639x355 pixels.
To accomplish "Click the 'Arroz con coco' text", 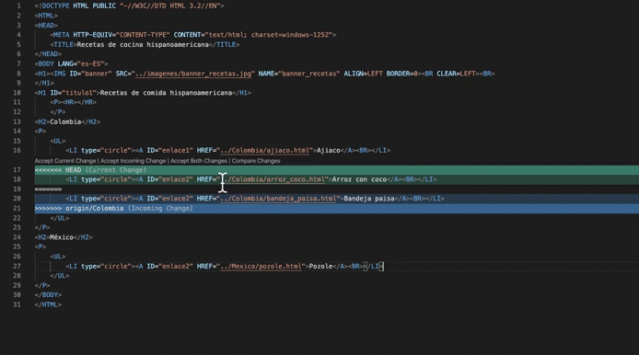I will click(x=359, y=179).
